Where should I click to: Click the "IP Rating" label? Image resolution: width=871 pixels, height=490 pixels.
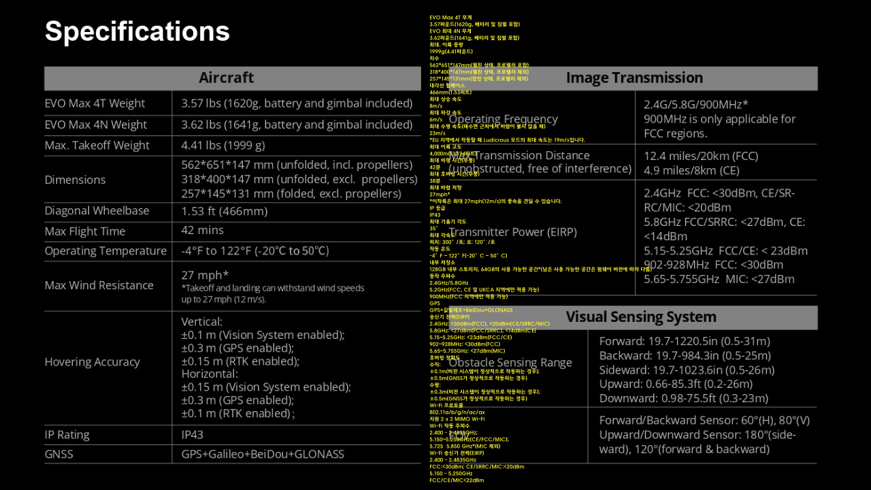(x=67, y=435)
